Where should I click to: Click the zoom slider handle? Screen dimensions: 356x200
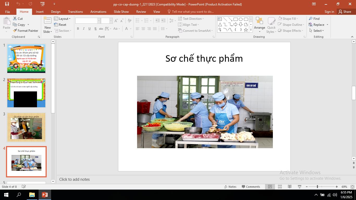coord(317,187)
